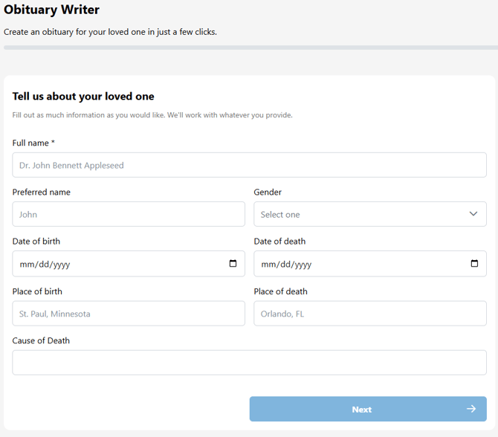Focus the Full name text field
Viewport: 498px width, 437px height.
(249, 165)
